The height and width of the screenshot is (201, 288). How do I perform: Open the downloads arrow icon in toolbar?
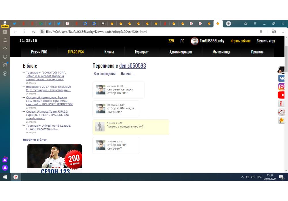point(283,32)
